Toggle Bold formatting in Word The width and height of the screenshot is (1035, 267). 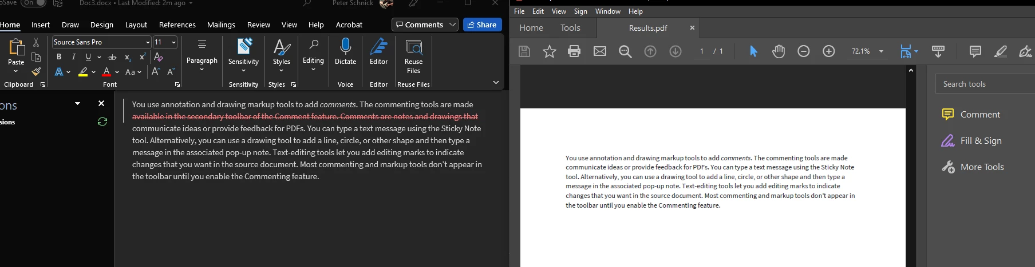point(59,57)
